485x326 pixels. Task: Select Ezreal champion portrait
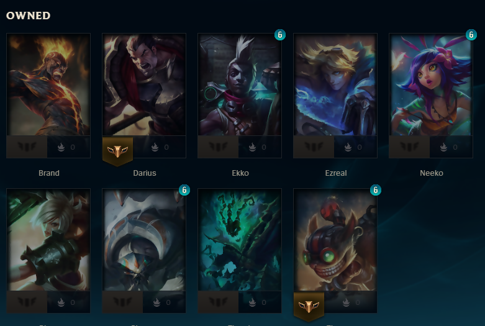[x=335, y=84]
